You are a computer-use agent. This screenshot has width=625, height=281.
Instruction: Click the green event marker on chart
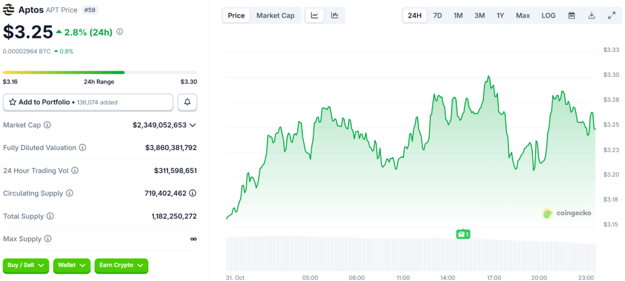click(x=463, y=234)
